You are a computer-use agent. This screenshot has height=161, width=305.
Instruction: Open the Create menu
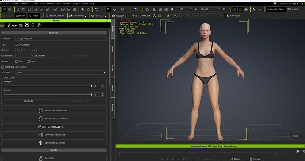tap(15, 4)
